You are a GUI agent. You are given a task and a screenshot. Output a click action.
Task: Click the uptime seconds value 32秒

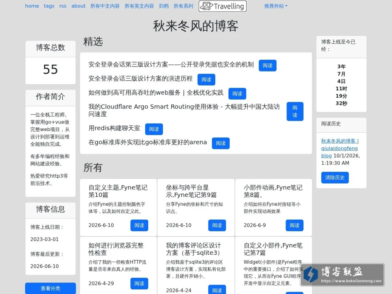pyautogui.click(x=341, y=104)
